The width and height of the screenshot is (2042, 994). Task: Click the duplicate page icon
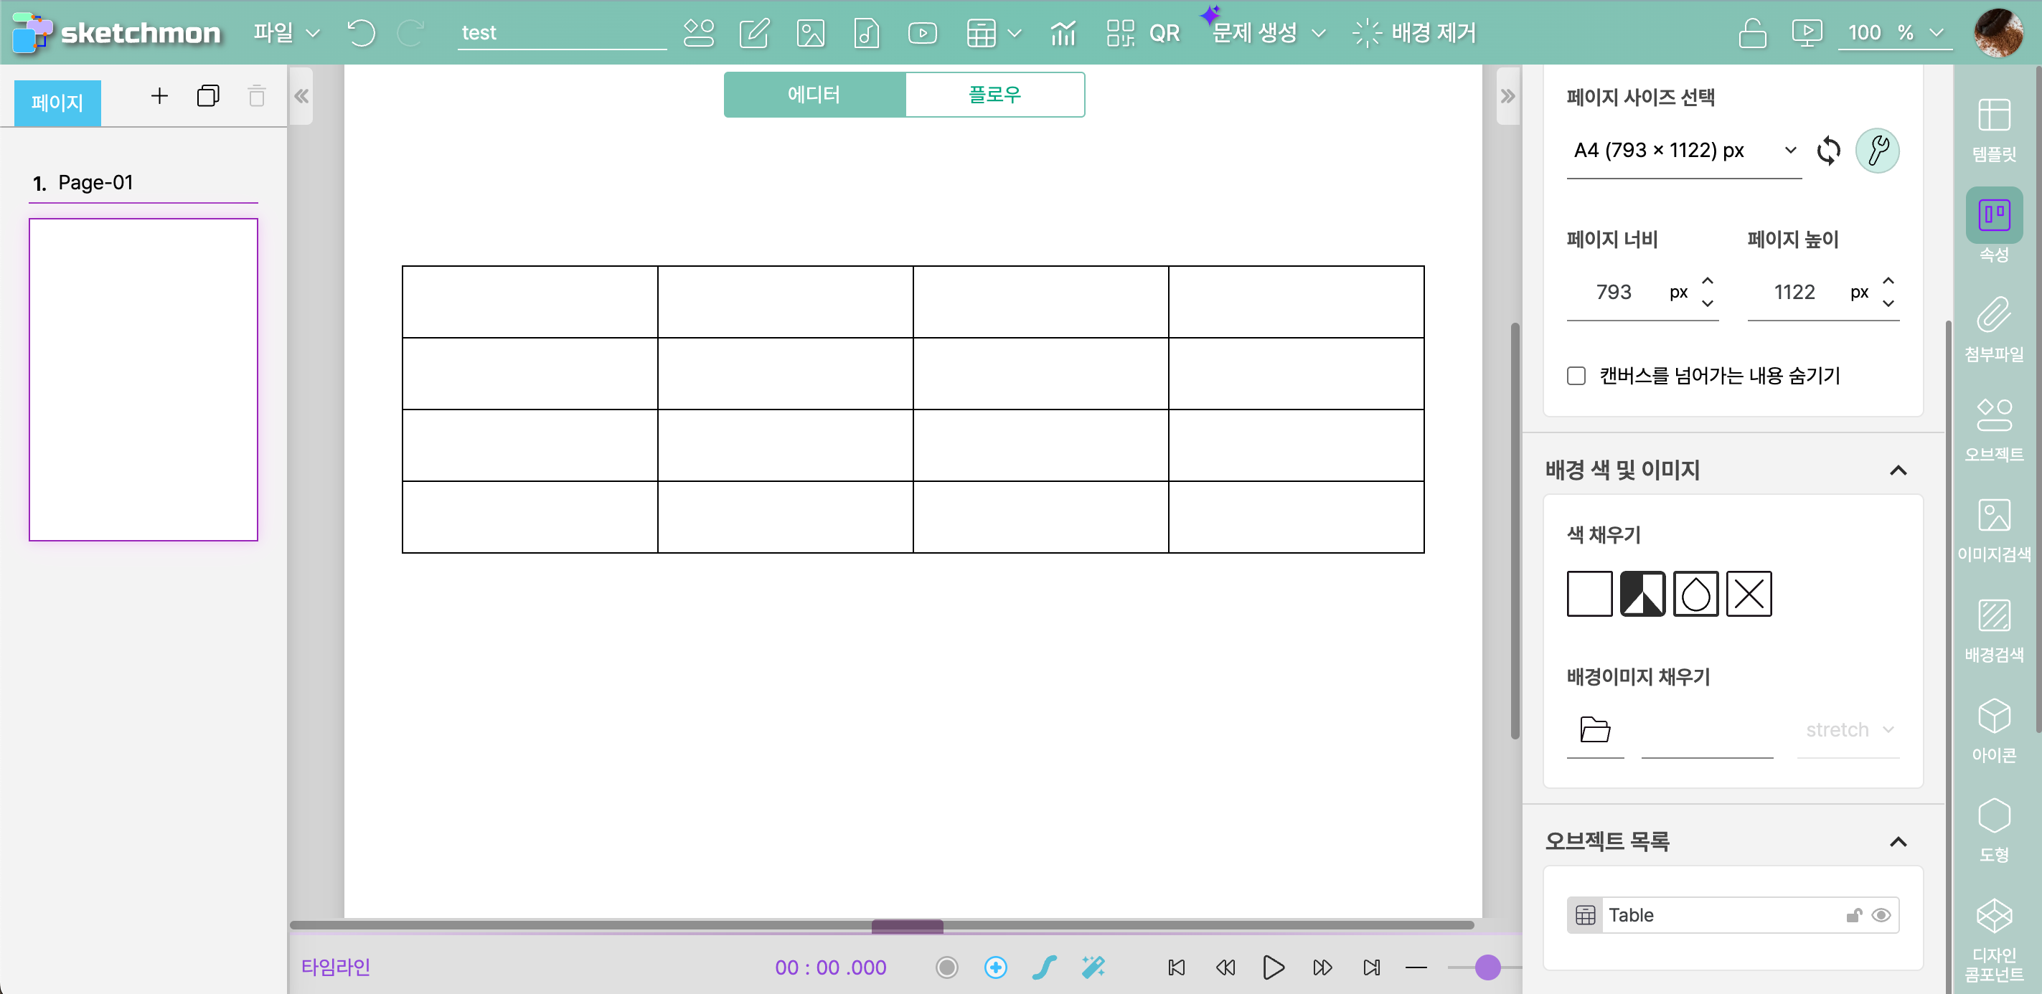pyautogui.click(x=207, y=96)
